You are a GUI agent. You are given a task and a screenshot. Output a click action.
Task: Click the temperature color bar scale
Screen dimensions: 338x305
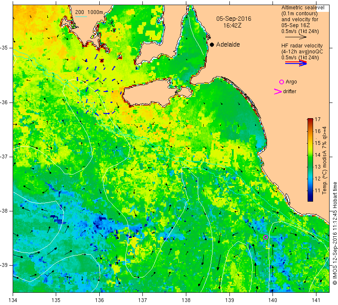pyautogui.click(x=310, y=160)
